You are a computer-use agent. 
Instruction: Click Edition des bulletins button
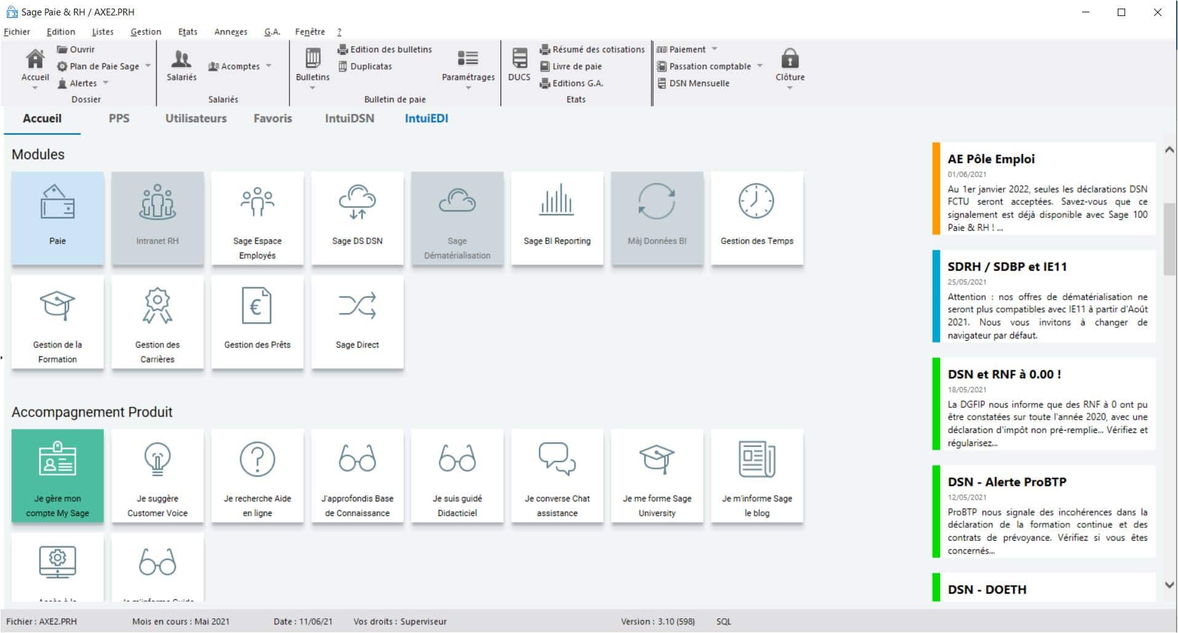[x=385, y=49]
